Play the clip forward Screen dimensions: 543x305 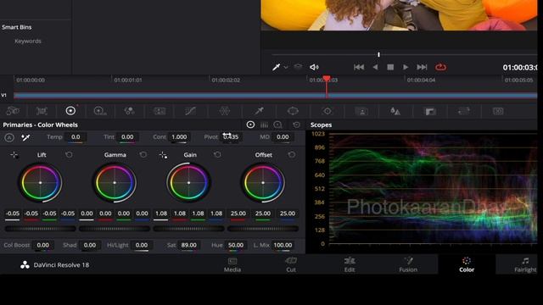(406, 67)
